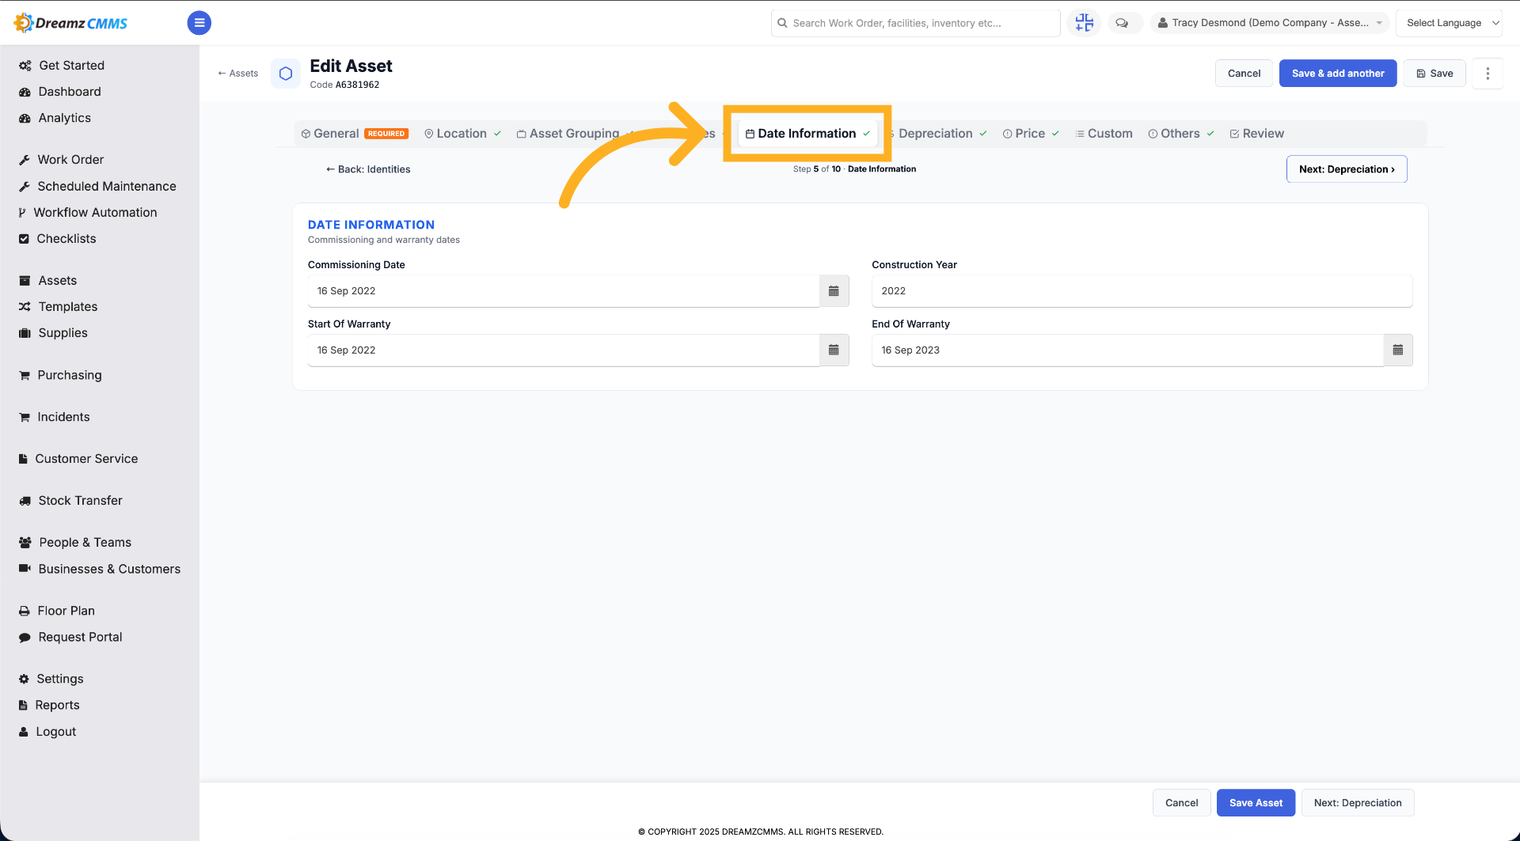Click the search magnifier icon
Image resolution: width=1520 pixels, height=841 pixels.
782,23
